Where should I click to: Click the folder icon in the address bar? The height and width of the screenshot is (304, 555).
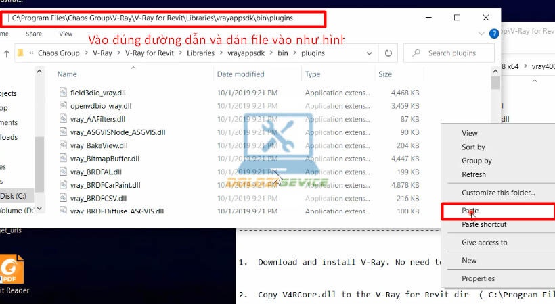tap(20, 53)
